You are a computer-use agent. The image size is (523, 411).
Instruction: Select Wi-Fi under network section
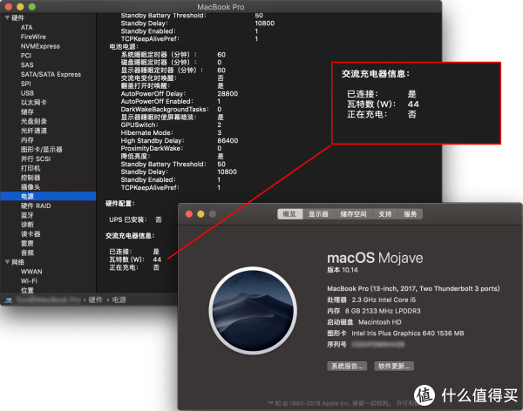tap(29, 280)
